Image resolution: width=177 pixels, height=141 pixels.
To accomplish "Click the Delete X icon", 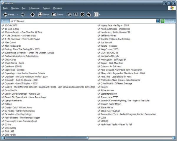I will tap(82, 14).
